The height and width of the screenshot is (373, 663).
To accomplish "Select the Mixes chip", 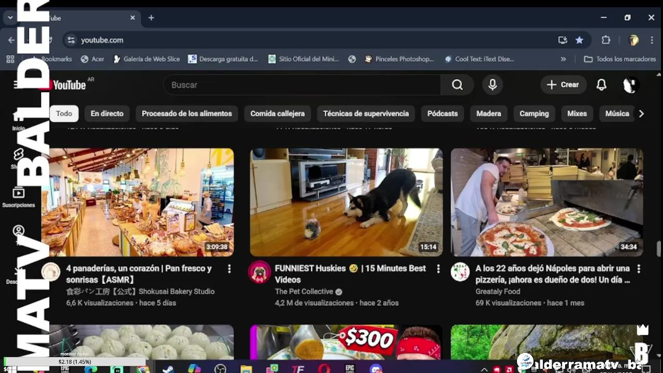I will [x=577, y=113].
